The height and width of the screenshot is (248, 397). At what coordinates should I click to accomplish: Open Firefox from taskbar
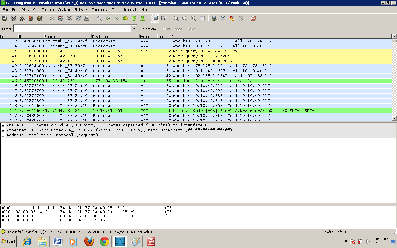click(x=89, y=241)
